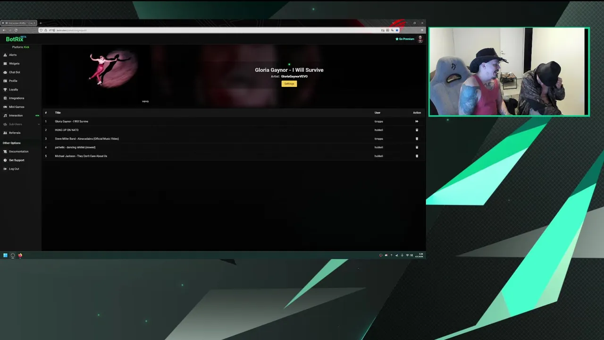Open a new browser tab
This screenshot has height=340, width=604.
[x=41, y=23]
